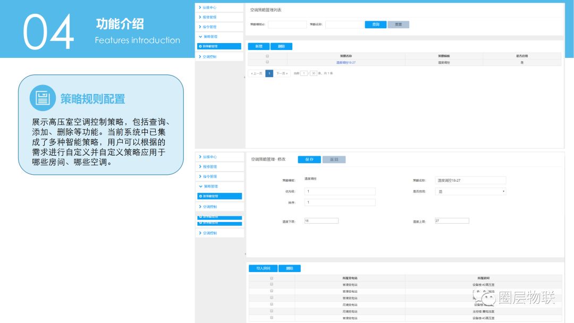Viewport: 574px width, 323px height.
Task: Tick the checkbox for room 设备楼-#2高压室
Action: tap(272, 284)
